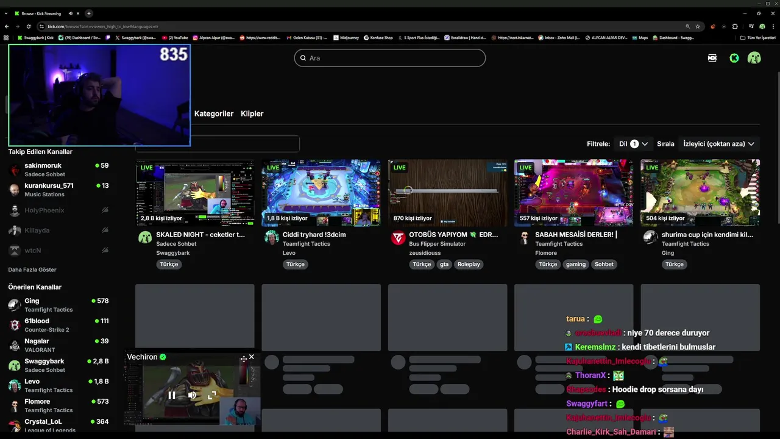Open Flomore in recommended channels list
The height and width of the screenshot is (439, 780).
coord(58,405)
